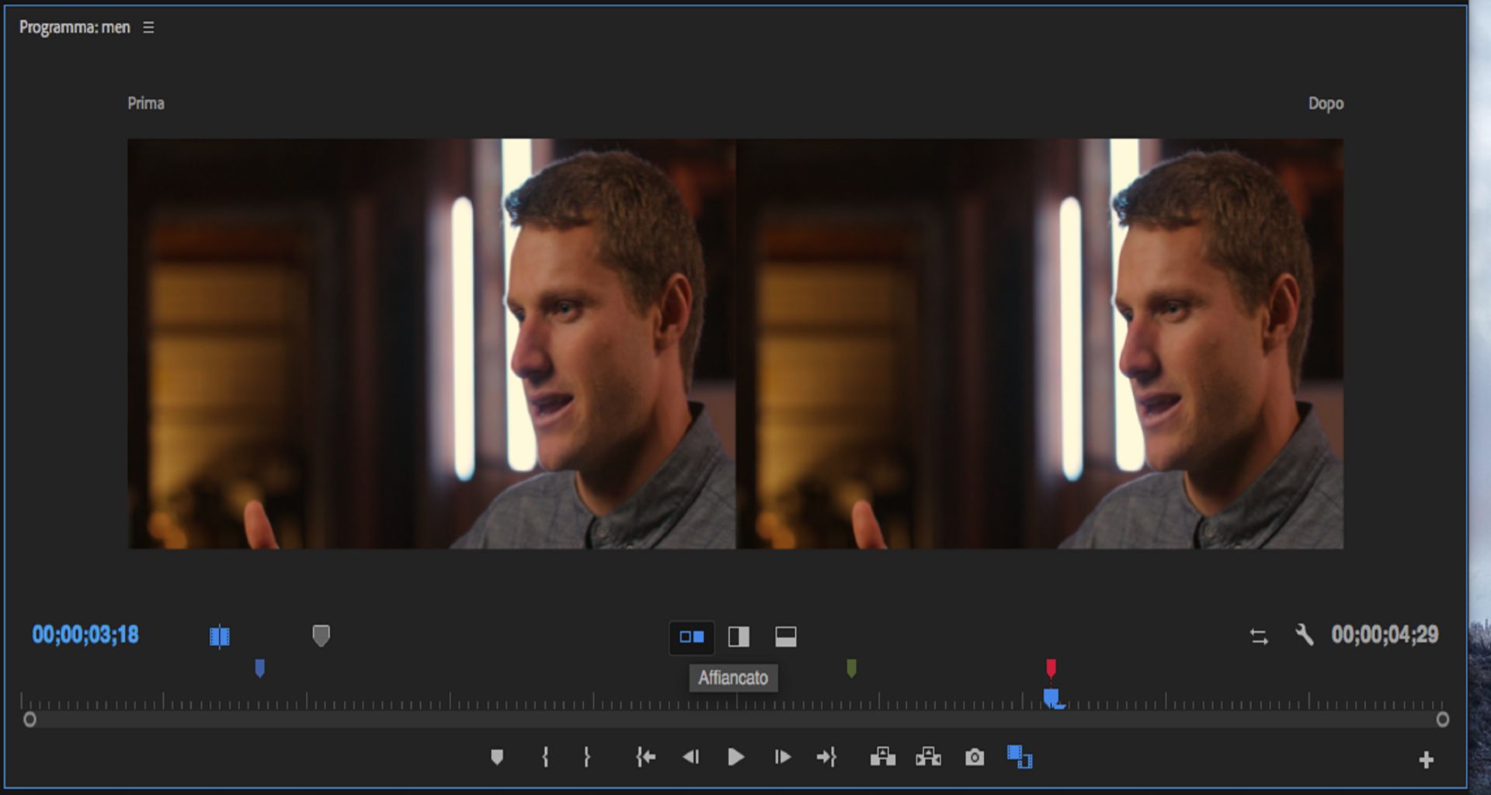Screen dimensions: 1491x795
Task: Click the Dopo preview image
Action: pos(1040,344)
